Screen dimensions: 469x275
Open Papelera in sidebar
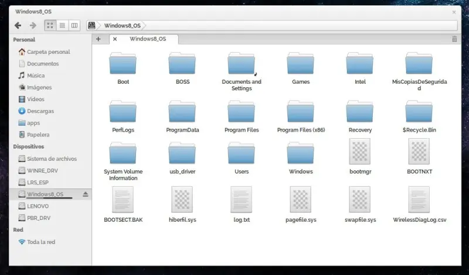pos(50,135)
